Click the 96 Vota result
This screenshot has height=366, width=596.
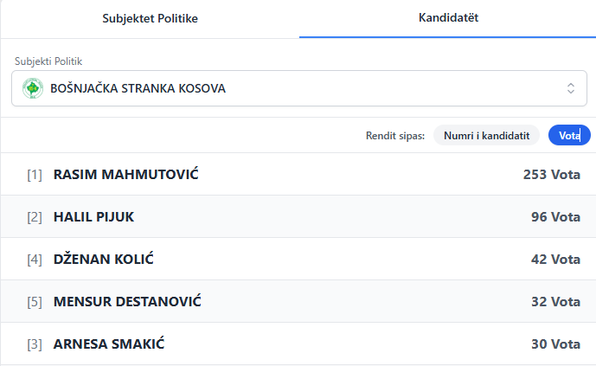pyautogui.click(x=555, y=217)
